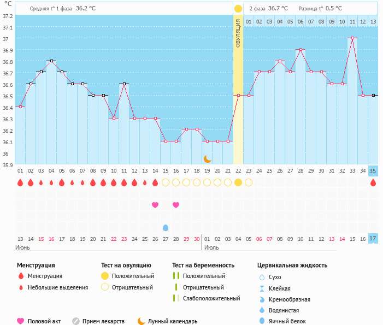Click the blue egg-white fluid drop on day 15
383x325 pixels.
pos(166,227)
